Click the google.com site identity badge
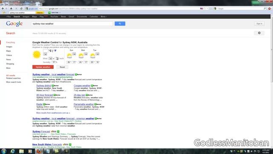Image resolution: width=273 pixels, height=154 pixels. [32, 9]
